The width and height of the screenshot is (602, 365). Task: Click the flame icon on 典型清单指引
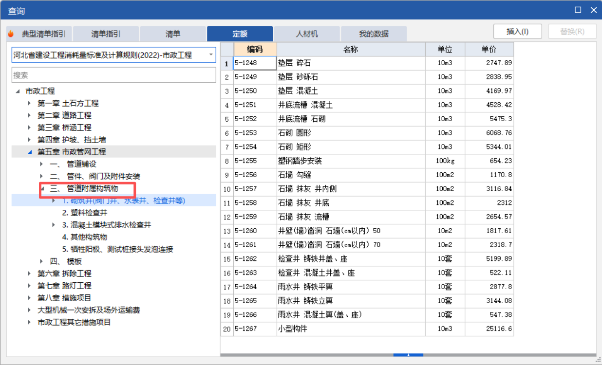[11, 34]
